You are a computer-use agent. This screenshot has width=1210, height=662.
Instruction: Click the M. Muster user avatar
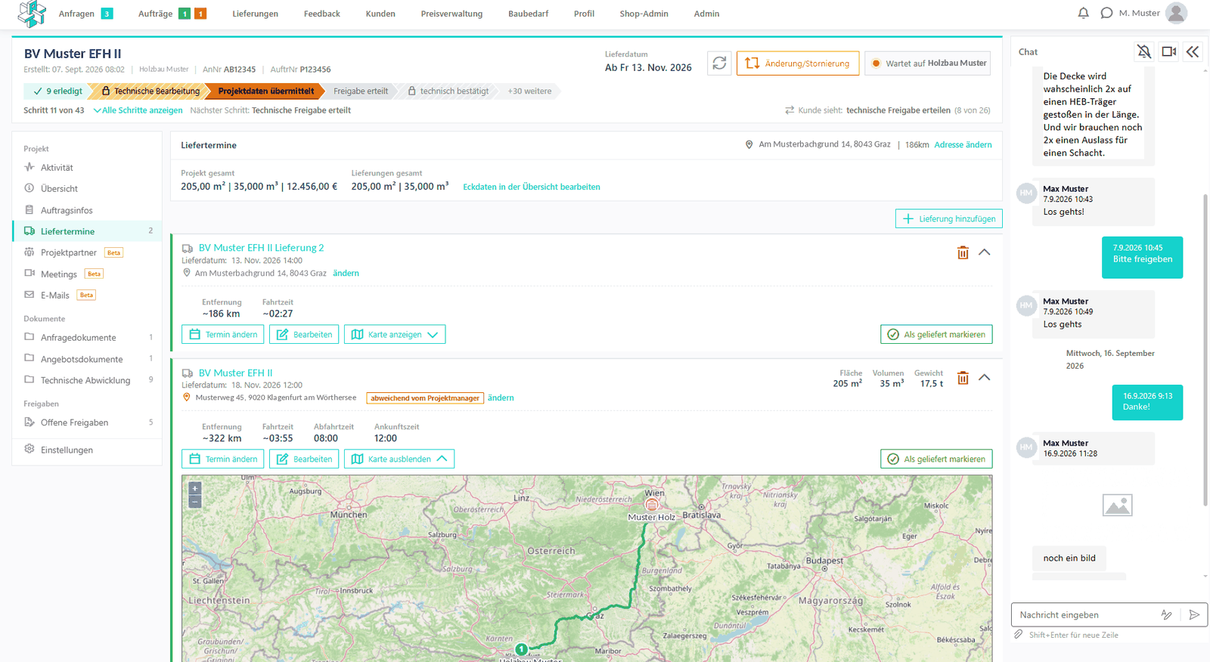coord(1176,13)
